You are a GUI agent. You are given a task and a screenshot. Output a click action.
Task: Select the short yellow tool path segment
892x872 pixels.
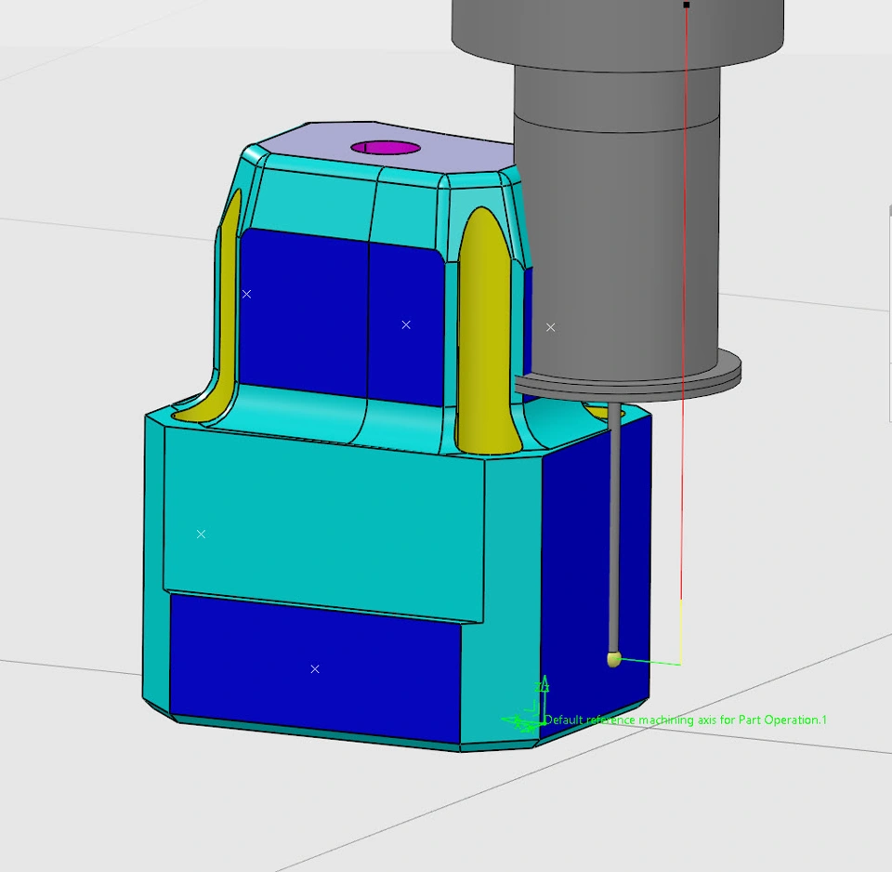pos(682,632)
